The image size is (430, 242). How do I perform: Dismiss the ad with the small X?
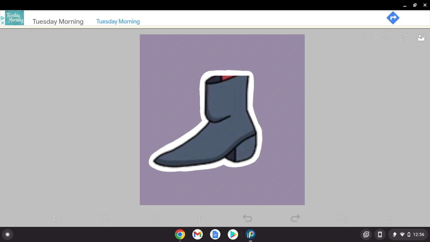click(3, 22)
